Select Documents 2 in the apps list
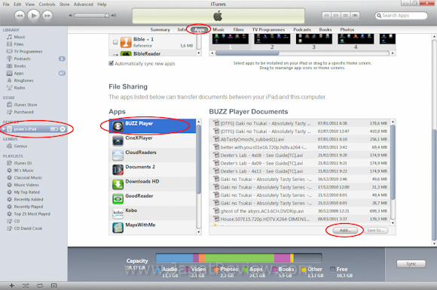 [152, 169]
